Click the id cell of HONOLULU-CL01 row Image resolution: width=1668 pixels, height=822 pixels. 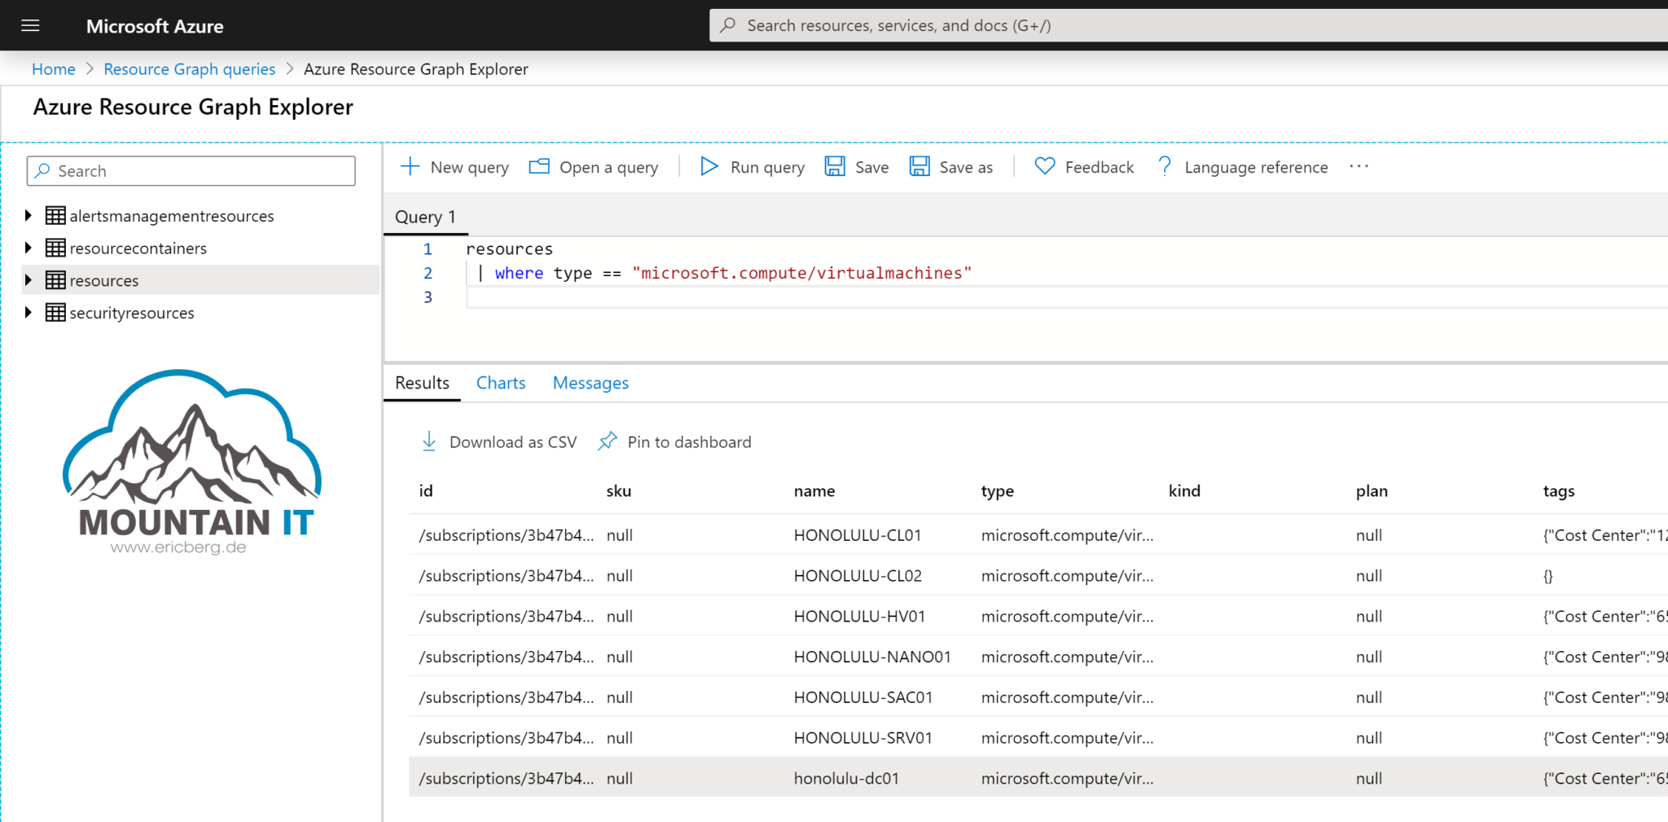pos(506,535)
